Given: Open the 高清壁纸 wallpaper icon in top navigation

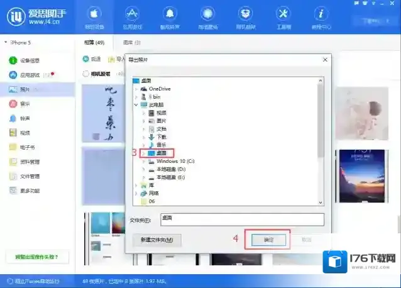Looking at the screenshot, I should [x=207, y=14].
